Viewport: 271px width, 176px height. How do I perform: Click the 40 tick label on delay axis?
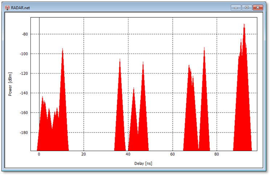(x=128, y=154)
